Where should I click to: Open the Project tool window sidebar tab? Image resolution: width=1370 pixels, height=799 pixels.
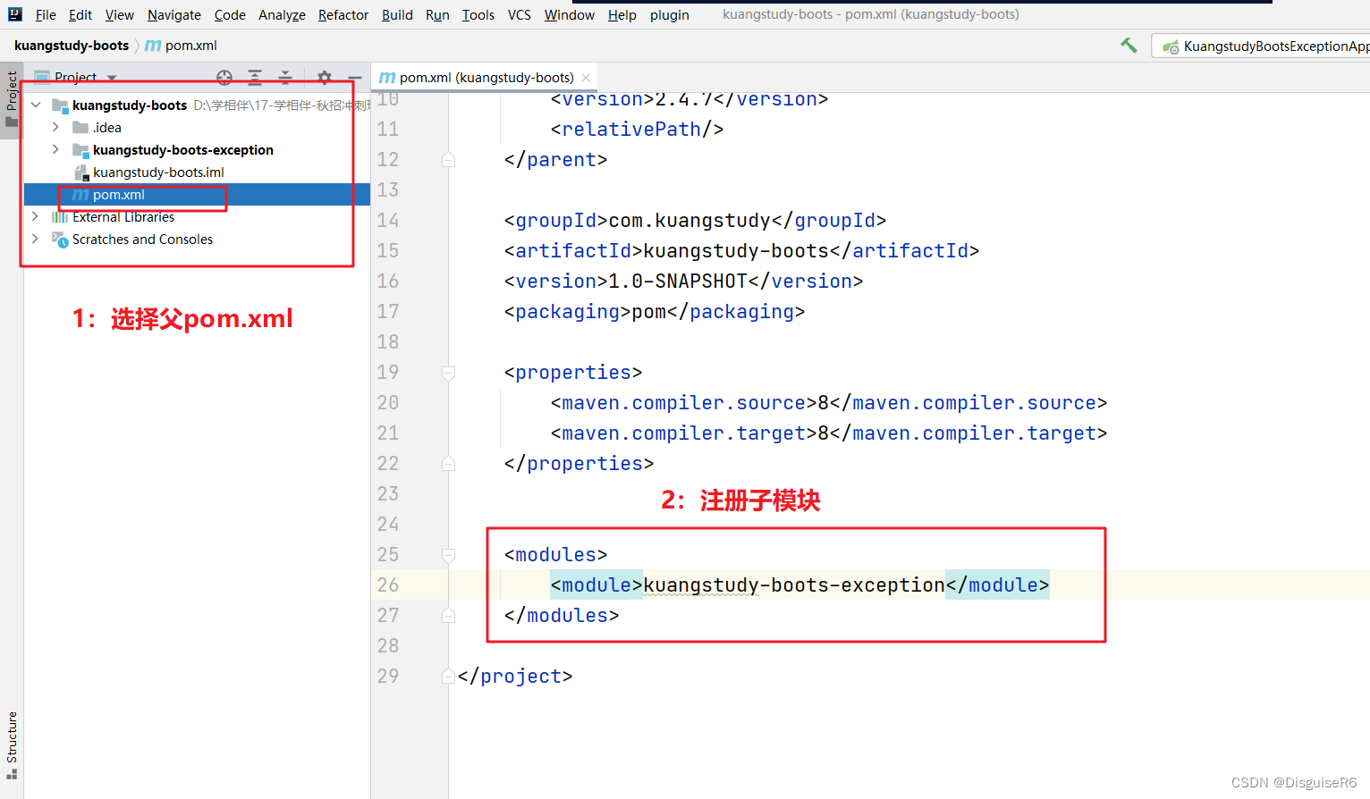tap(12, 100)
